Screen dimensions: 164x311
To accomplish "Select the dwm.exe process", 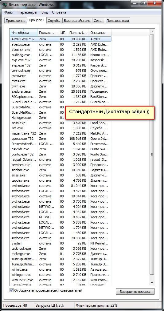I will click(x=61, y=86).
